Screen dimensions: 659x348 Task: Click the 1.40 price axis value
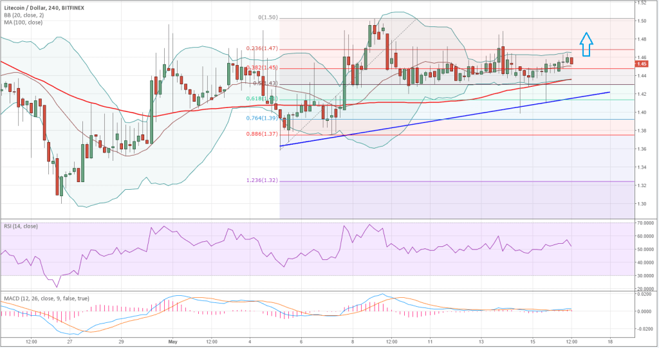642,112
